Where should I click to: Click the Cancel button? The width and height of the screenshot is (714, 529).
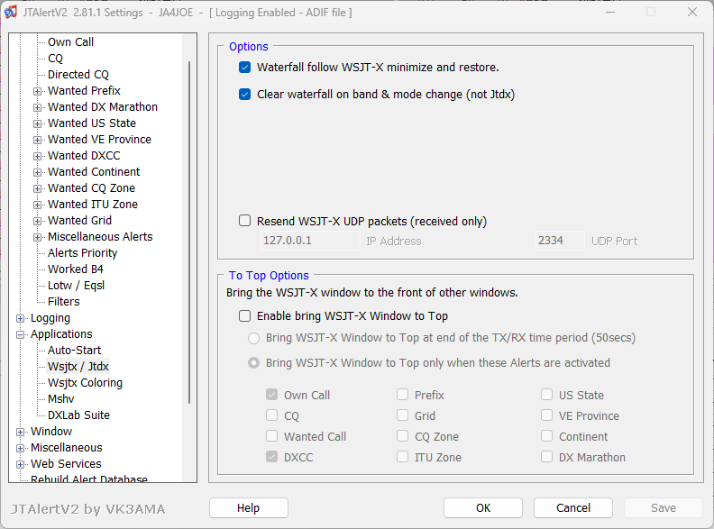coord(573,507)
